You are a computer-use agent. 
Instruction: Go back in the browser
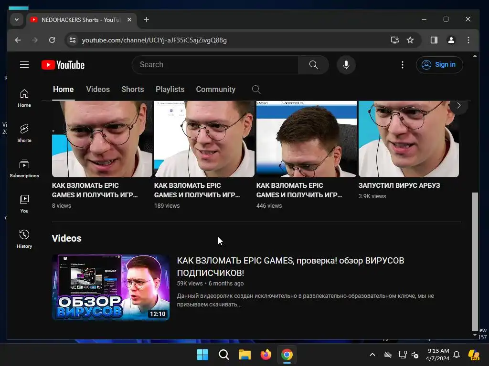(18, 40)
